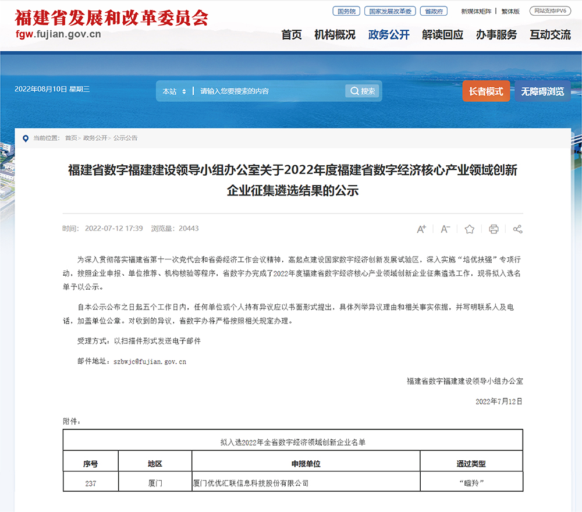Click the 网站支持IPV6 badge
This screenshot has height=512, width=582.
tap(550, 10)
